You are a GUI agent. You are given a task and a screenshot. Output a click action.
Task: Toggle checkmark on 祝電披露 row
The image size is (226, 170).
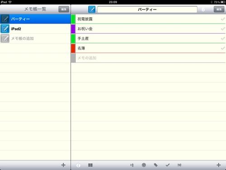(223, 19)
